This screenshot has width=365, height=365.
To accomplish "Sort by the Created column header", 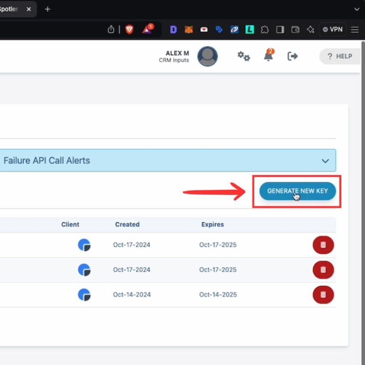I will [127, 225].
